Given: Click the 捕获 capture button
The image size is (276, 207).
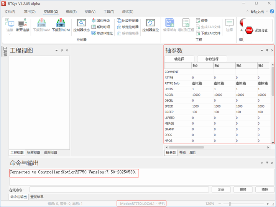Looking at the screenshot, I should pos(243,190).
